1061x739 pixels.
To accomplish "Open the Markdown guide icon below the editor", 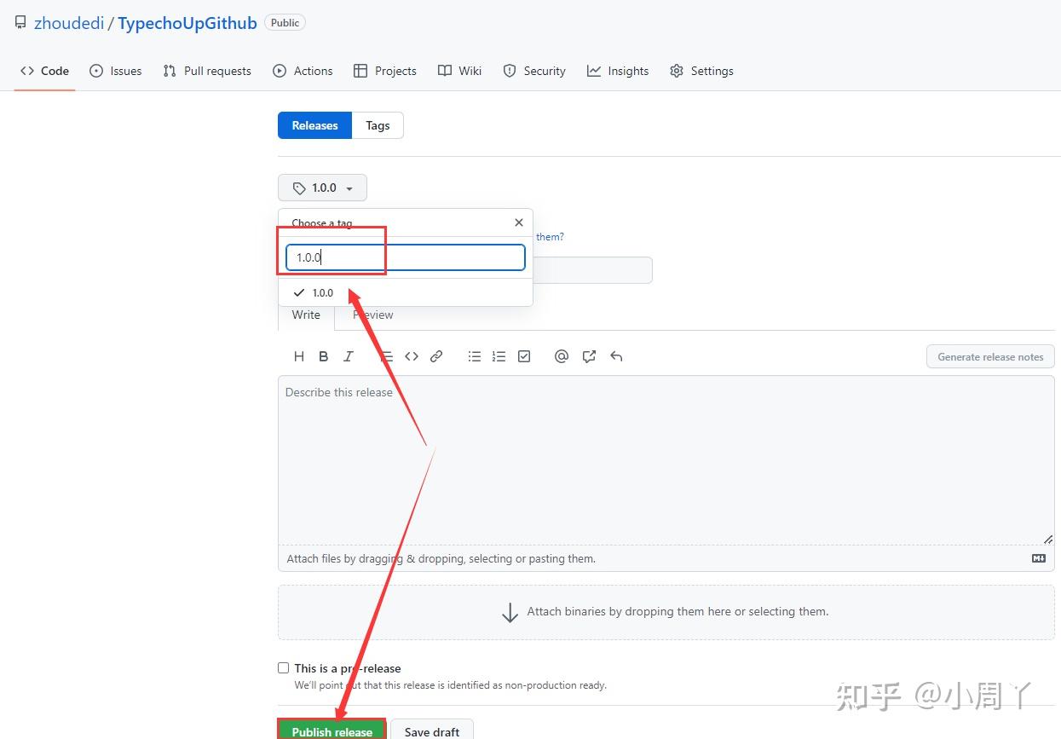I will coord(1038,557).
